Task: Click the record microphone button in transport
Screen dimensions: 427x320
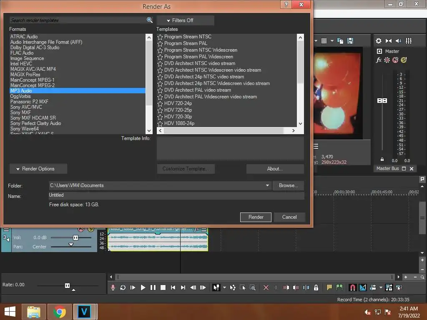Action: tap(113, 287)
